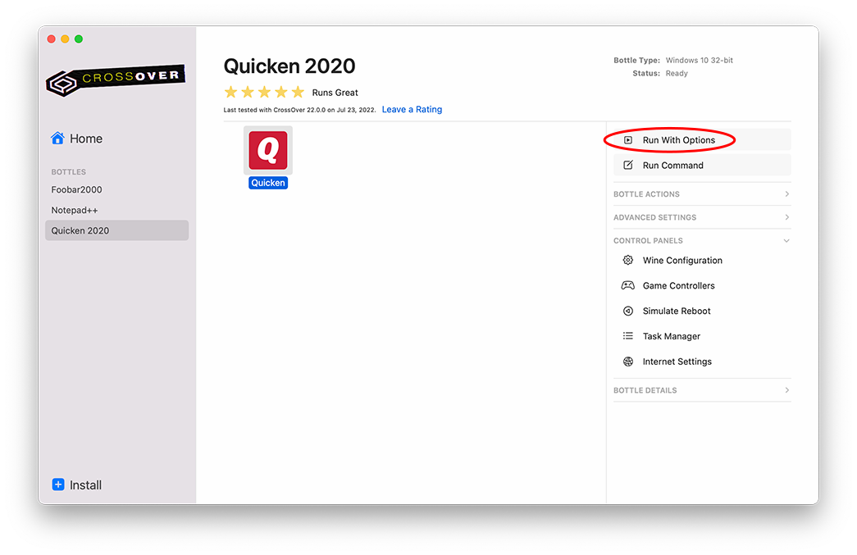Screen dimensions: 857x555
Task: Click the Task Manager list icon
Action: (628, 336)
